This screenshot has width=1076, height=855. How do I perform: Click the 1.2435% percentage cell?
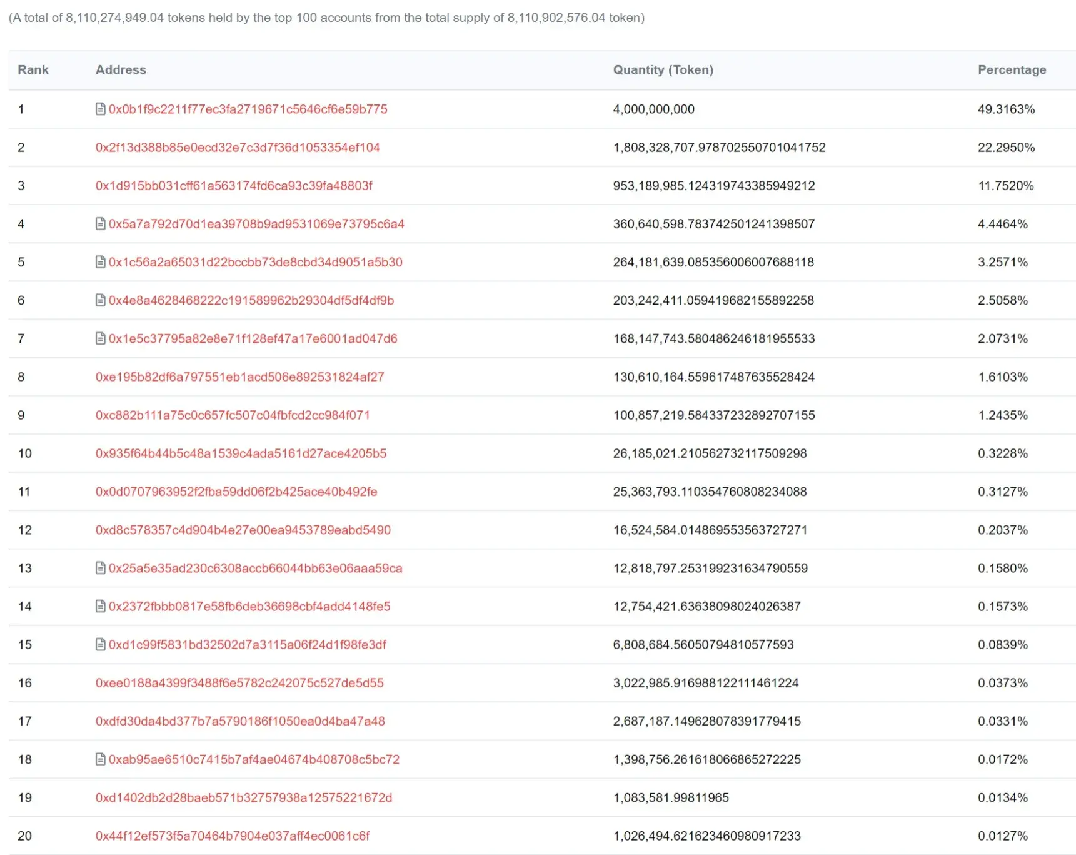(x=1003, y=415)
